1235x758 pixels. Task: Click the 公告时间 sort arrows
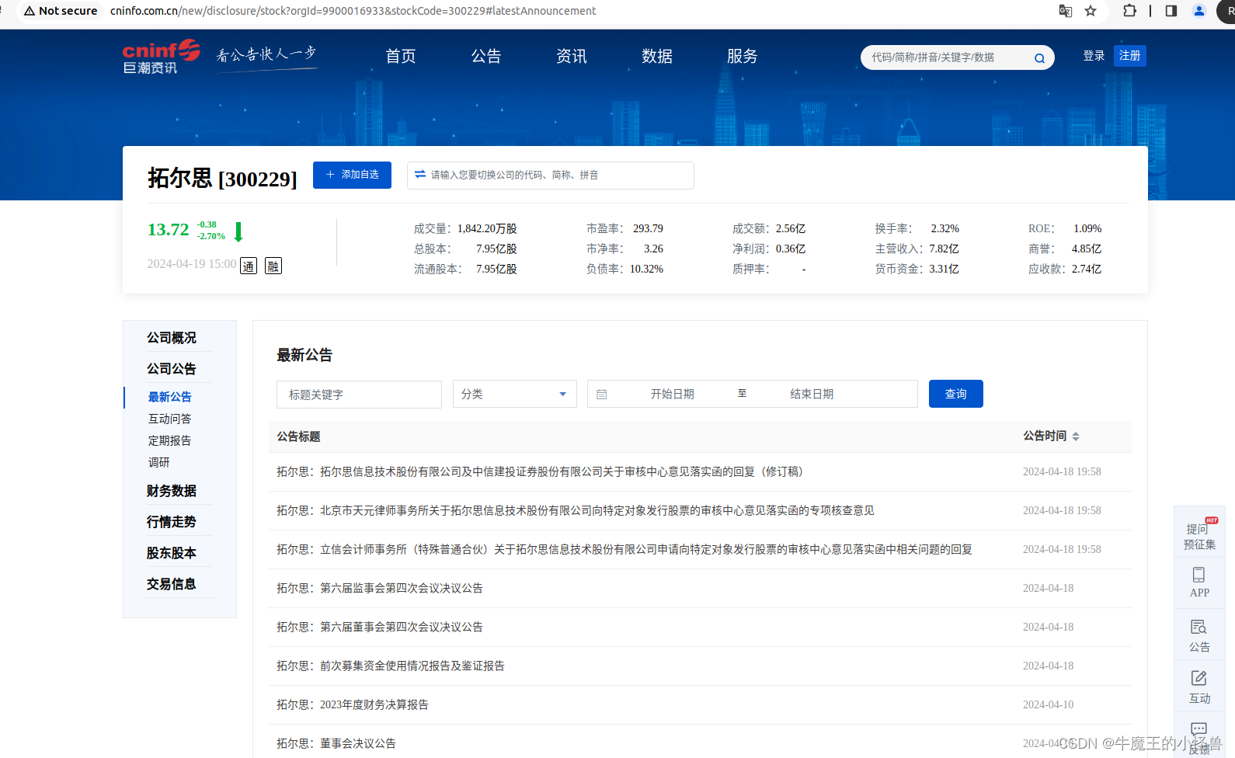[x=1076, y=436]
